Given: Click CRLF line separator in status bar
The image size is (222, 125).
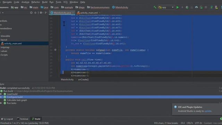Looking at the screenshot, I should tap(190, 123).
